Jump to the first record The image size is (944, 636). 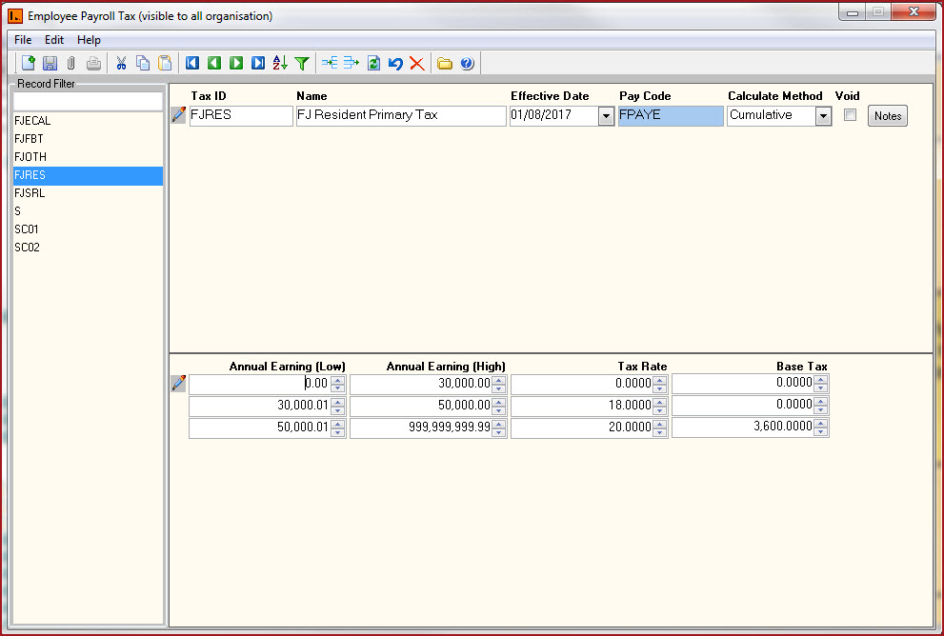192,63
